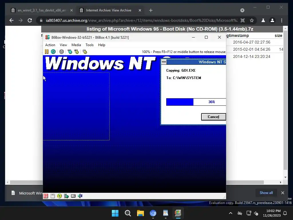This screenshot has width=293, height=220.
Task: Select the 2016-04-27 02:27:56 timestamp row
Action: click(x=252, y=42)
